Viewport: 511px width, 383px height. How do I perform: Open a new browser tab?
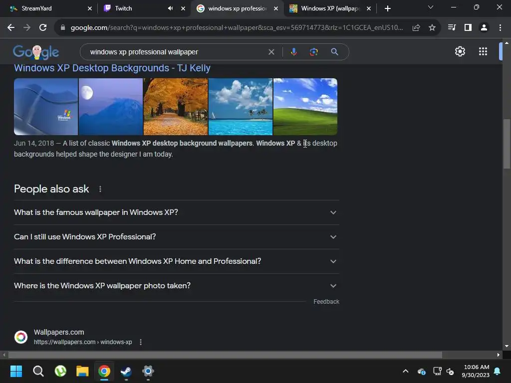(387, 8)
